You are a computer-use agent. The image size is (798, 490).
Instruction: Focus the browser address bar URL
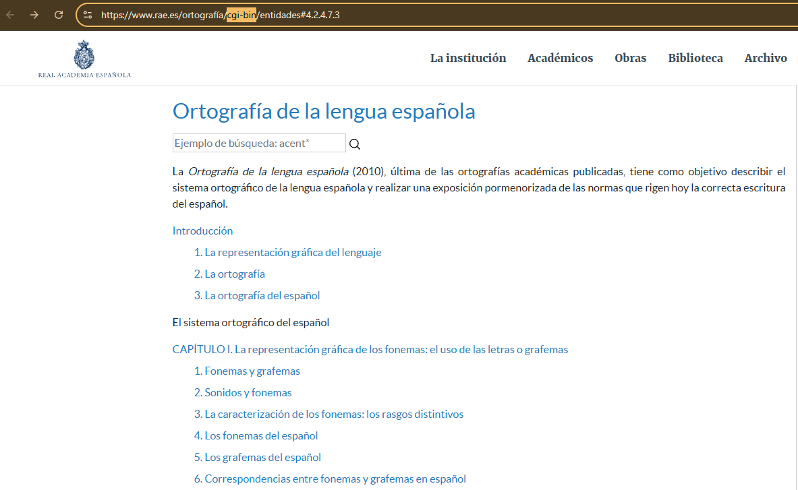tap(221, 15)
